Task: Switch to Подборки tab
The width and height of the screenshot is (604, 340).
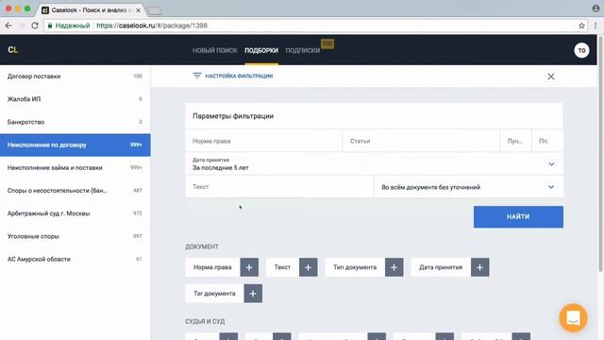Action: pos(261,50)
